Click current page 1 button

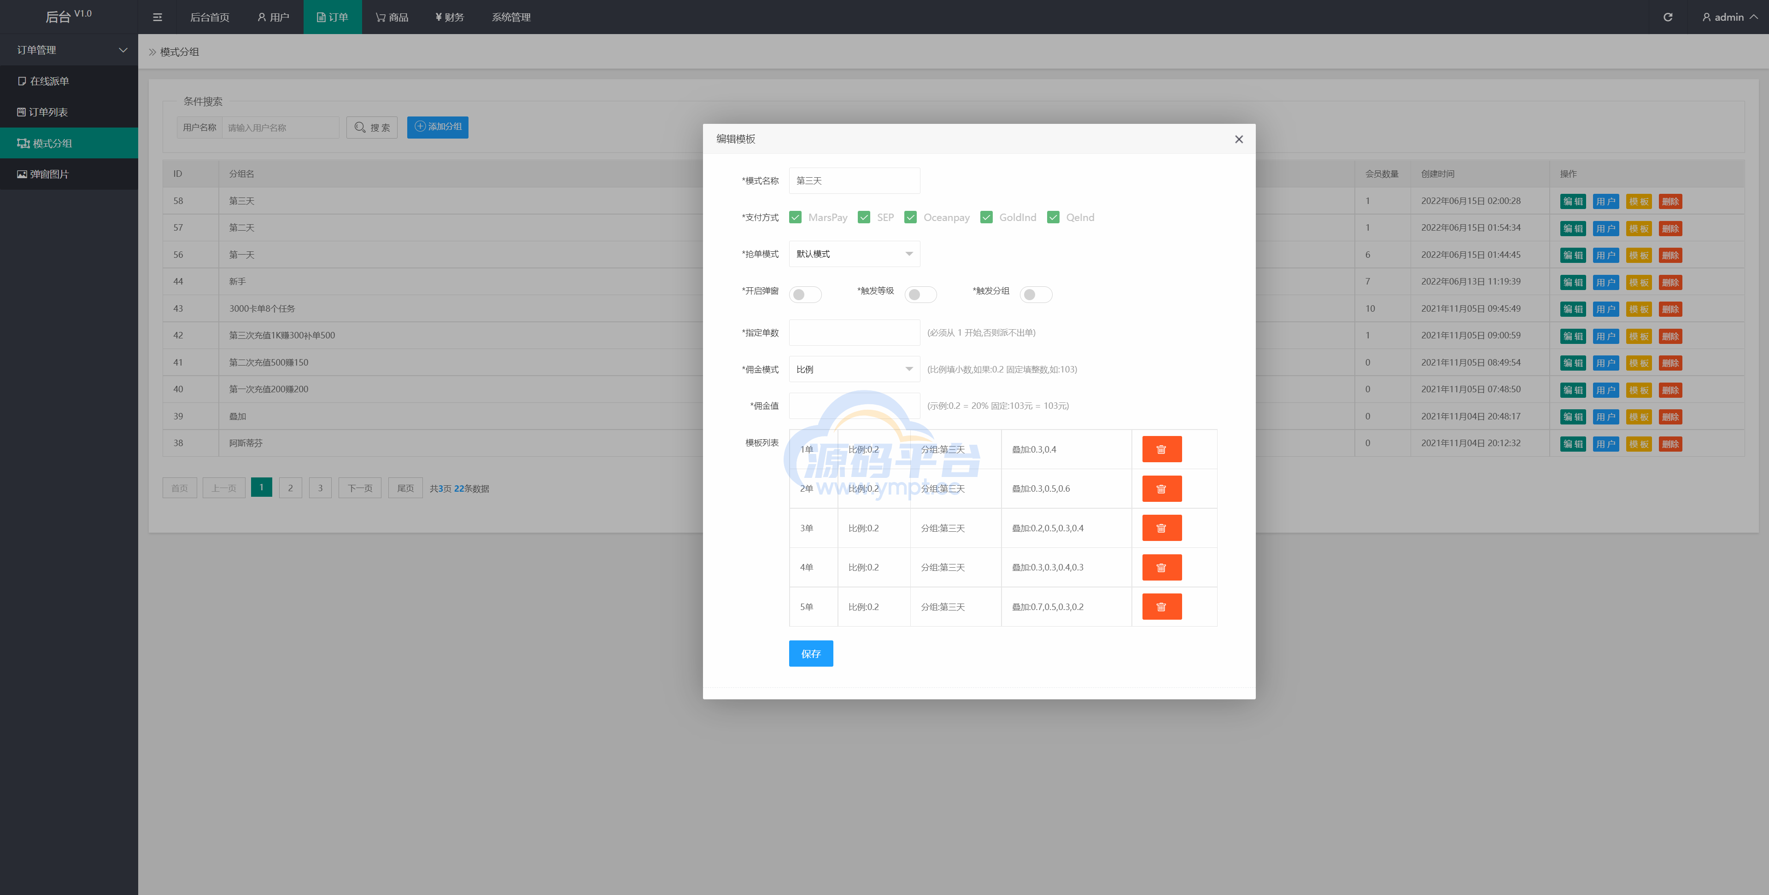pyautogui.click(x=261, y=487)
